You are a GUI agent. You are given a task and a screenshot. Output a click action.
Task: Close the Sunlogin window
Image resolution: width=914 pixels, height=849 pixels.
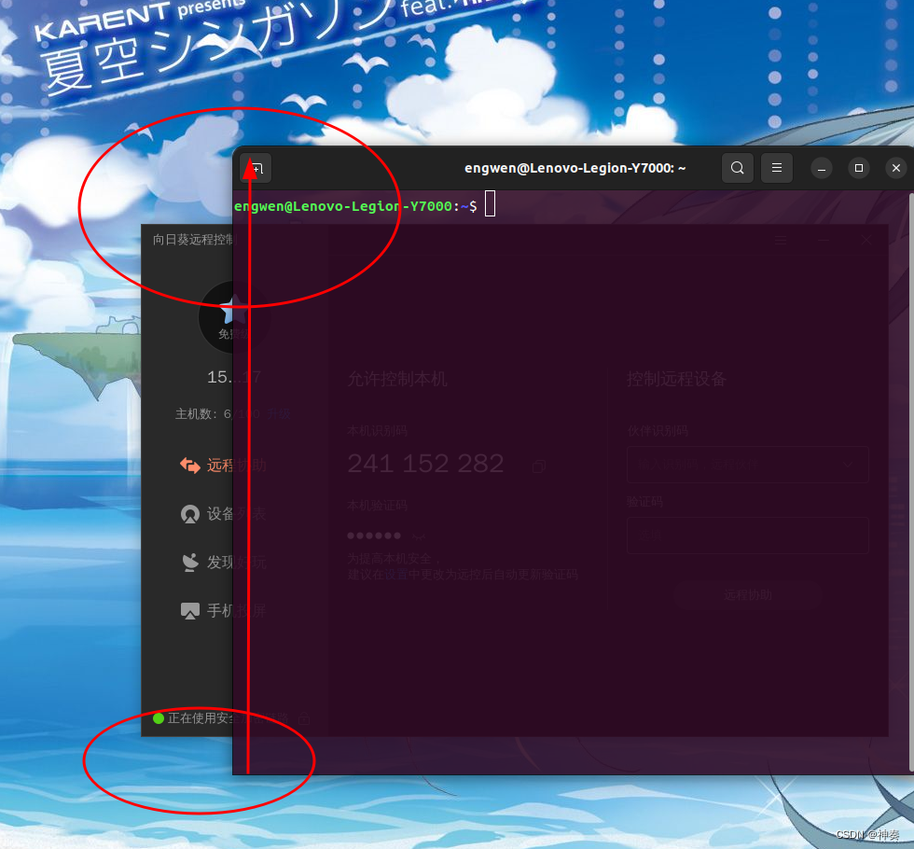click(x=866, y=241)
